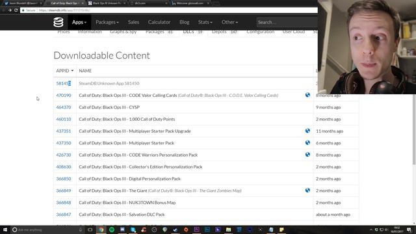This screenshot has width=416, height=234.
Task: Open app ID 460110 link
Action: (x=64, y=119)
